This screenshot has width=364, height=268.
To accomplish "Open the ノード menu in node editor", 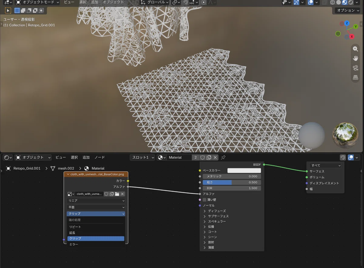I will coord(99,158).
